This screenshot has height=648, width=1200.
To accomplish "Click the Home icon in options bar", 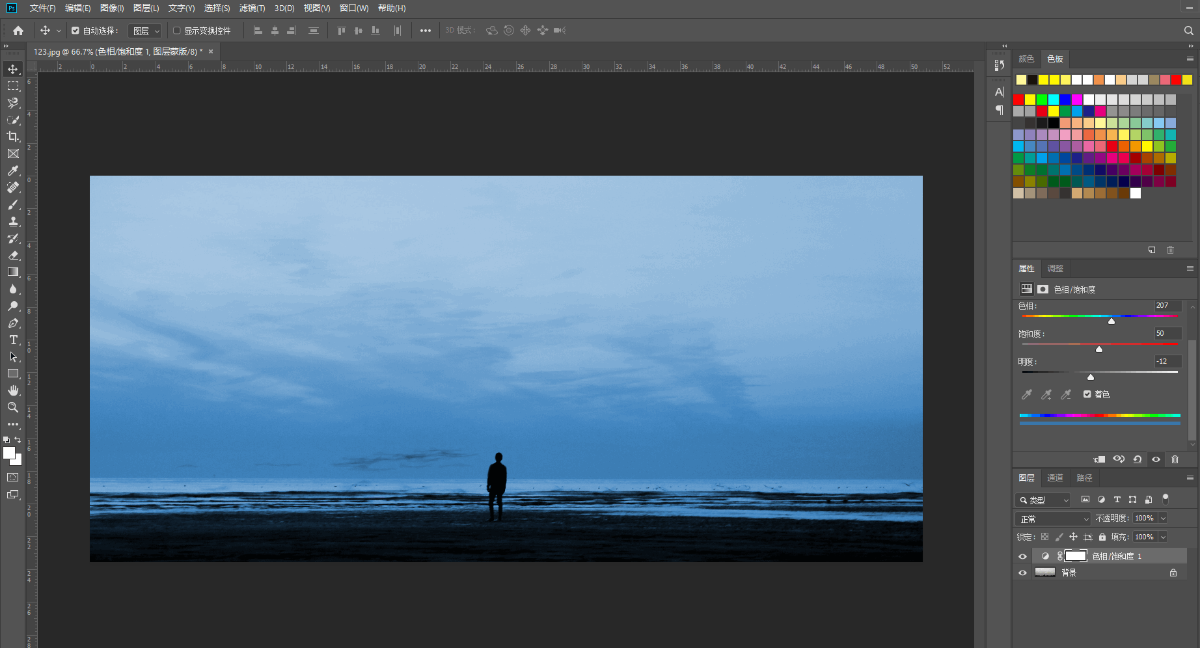I will (18, 31).
